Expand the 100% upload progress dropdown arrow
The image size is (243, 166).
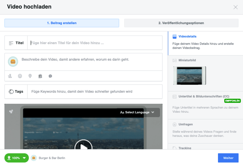click(24, 158)
